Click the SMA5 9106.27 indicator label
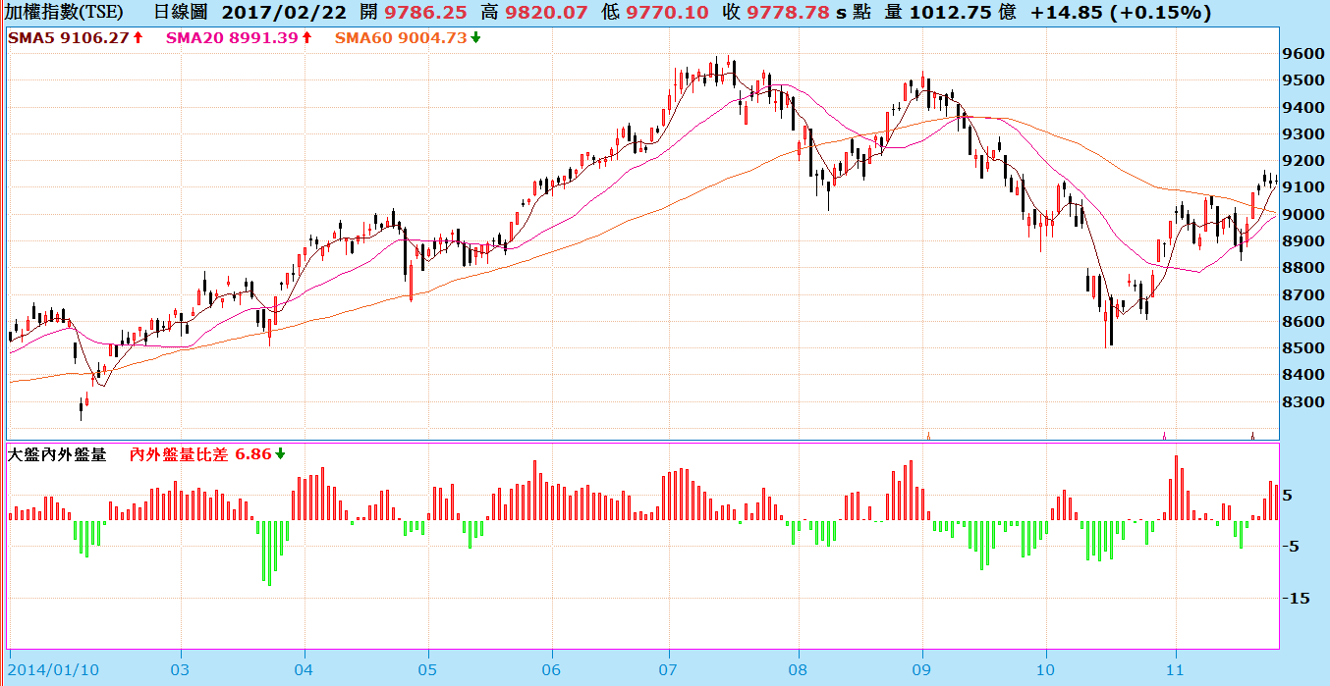Viewport: 1330px width, 686px height. [x=69, y=37]
